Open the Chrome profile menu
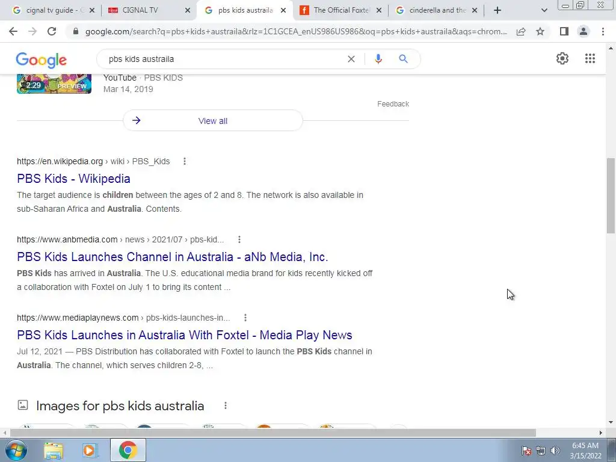Screen dimensions: 616x462 tap(584, 31)
